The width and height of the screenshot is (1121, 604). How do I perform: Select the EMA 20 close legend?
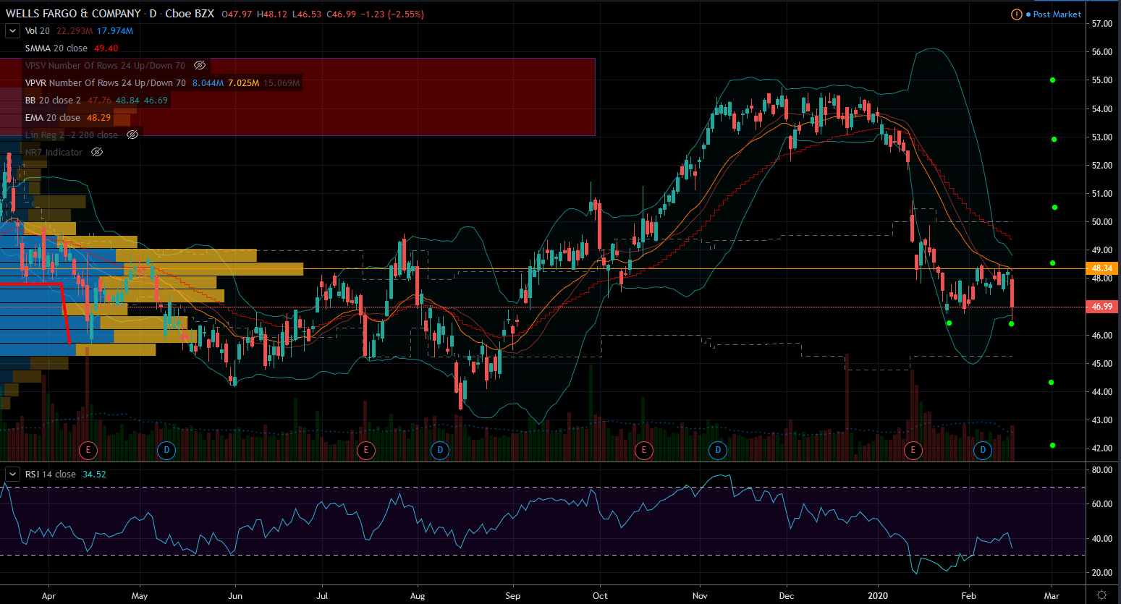click(53, 118)
